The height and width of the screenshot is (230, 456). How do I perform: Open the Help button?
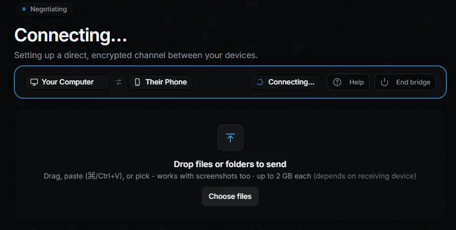[348, 82]
